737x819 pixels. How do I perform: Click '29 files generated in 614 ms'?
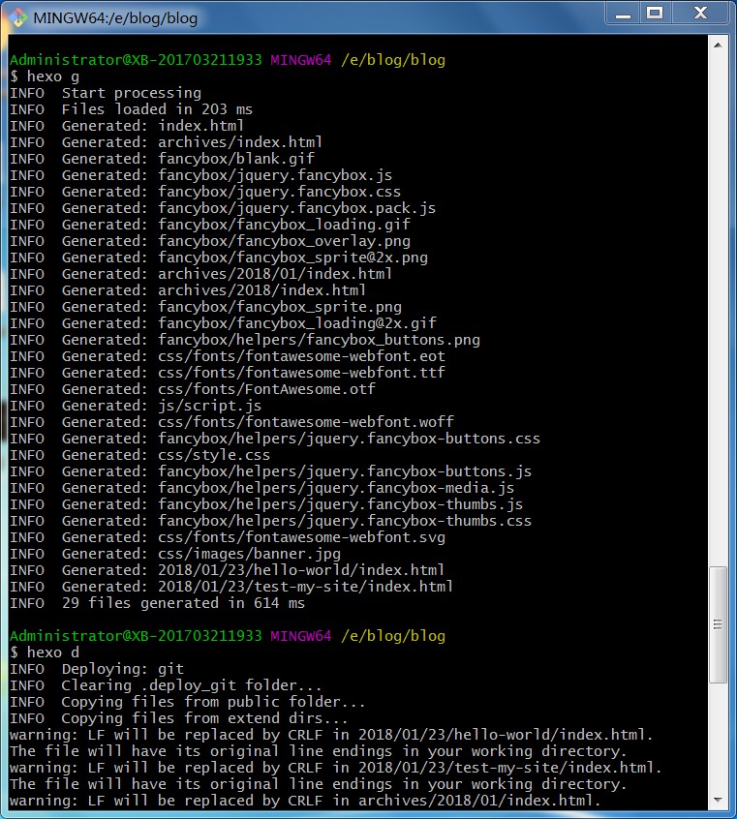(157, 603)
